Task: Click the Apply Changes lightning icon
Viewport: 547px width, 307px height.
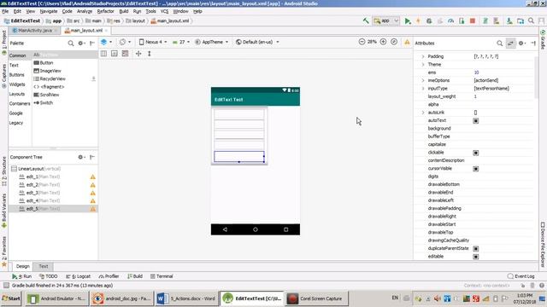Action: point(418,20)
